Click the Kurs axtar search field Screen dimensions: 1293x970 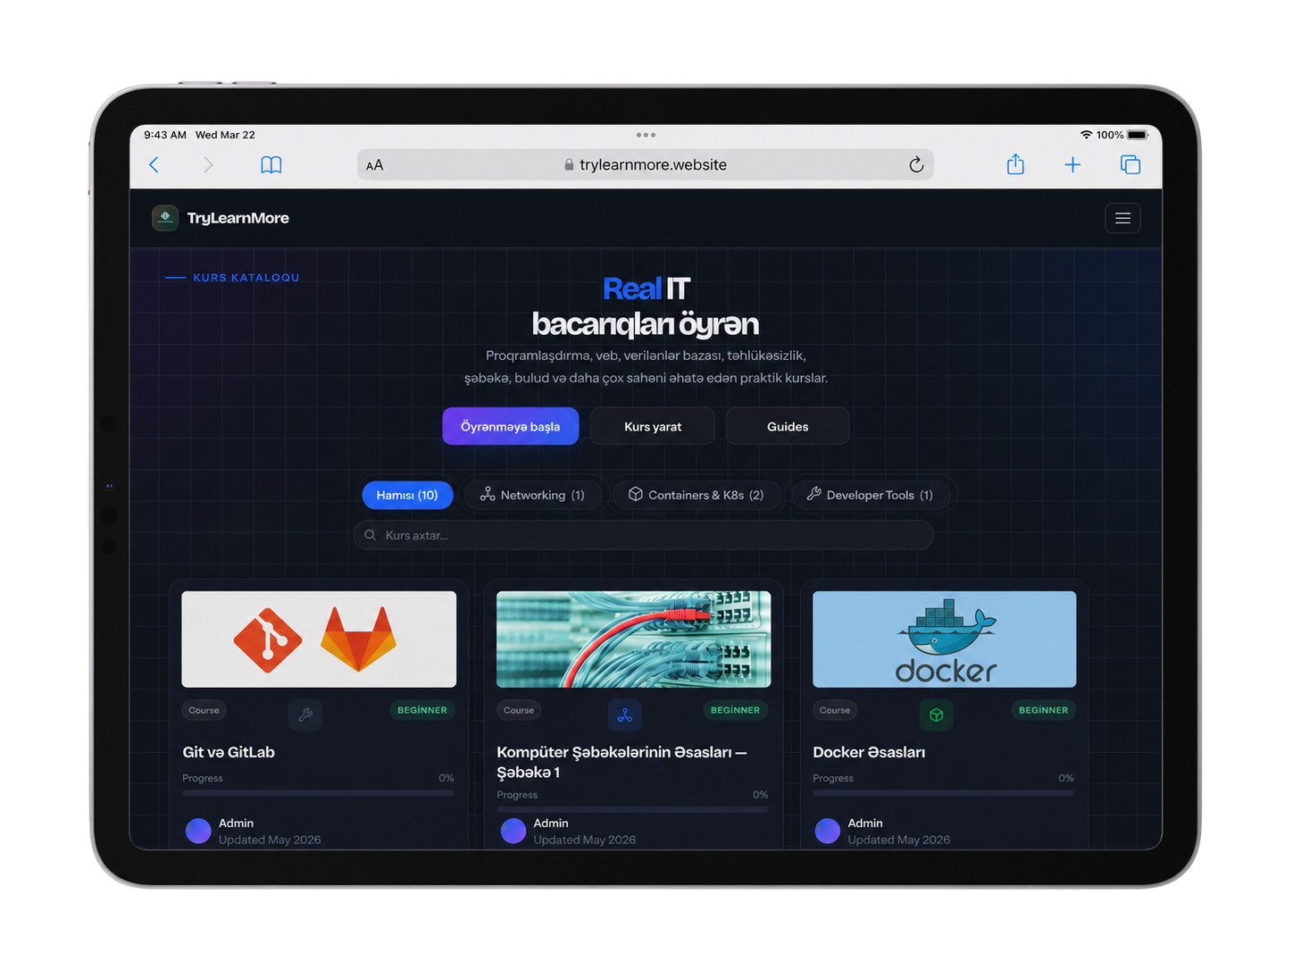[x=644, y=535]
